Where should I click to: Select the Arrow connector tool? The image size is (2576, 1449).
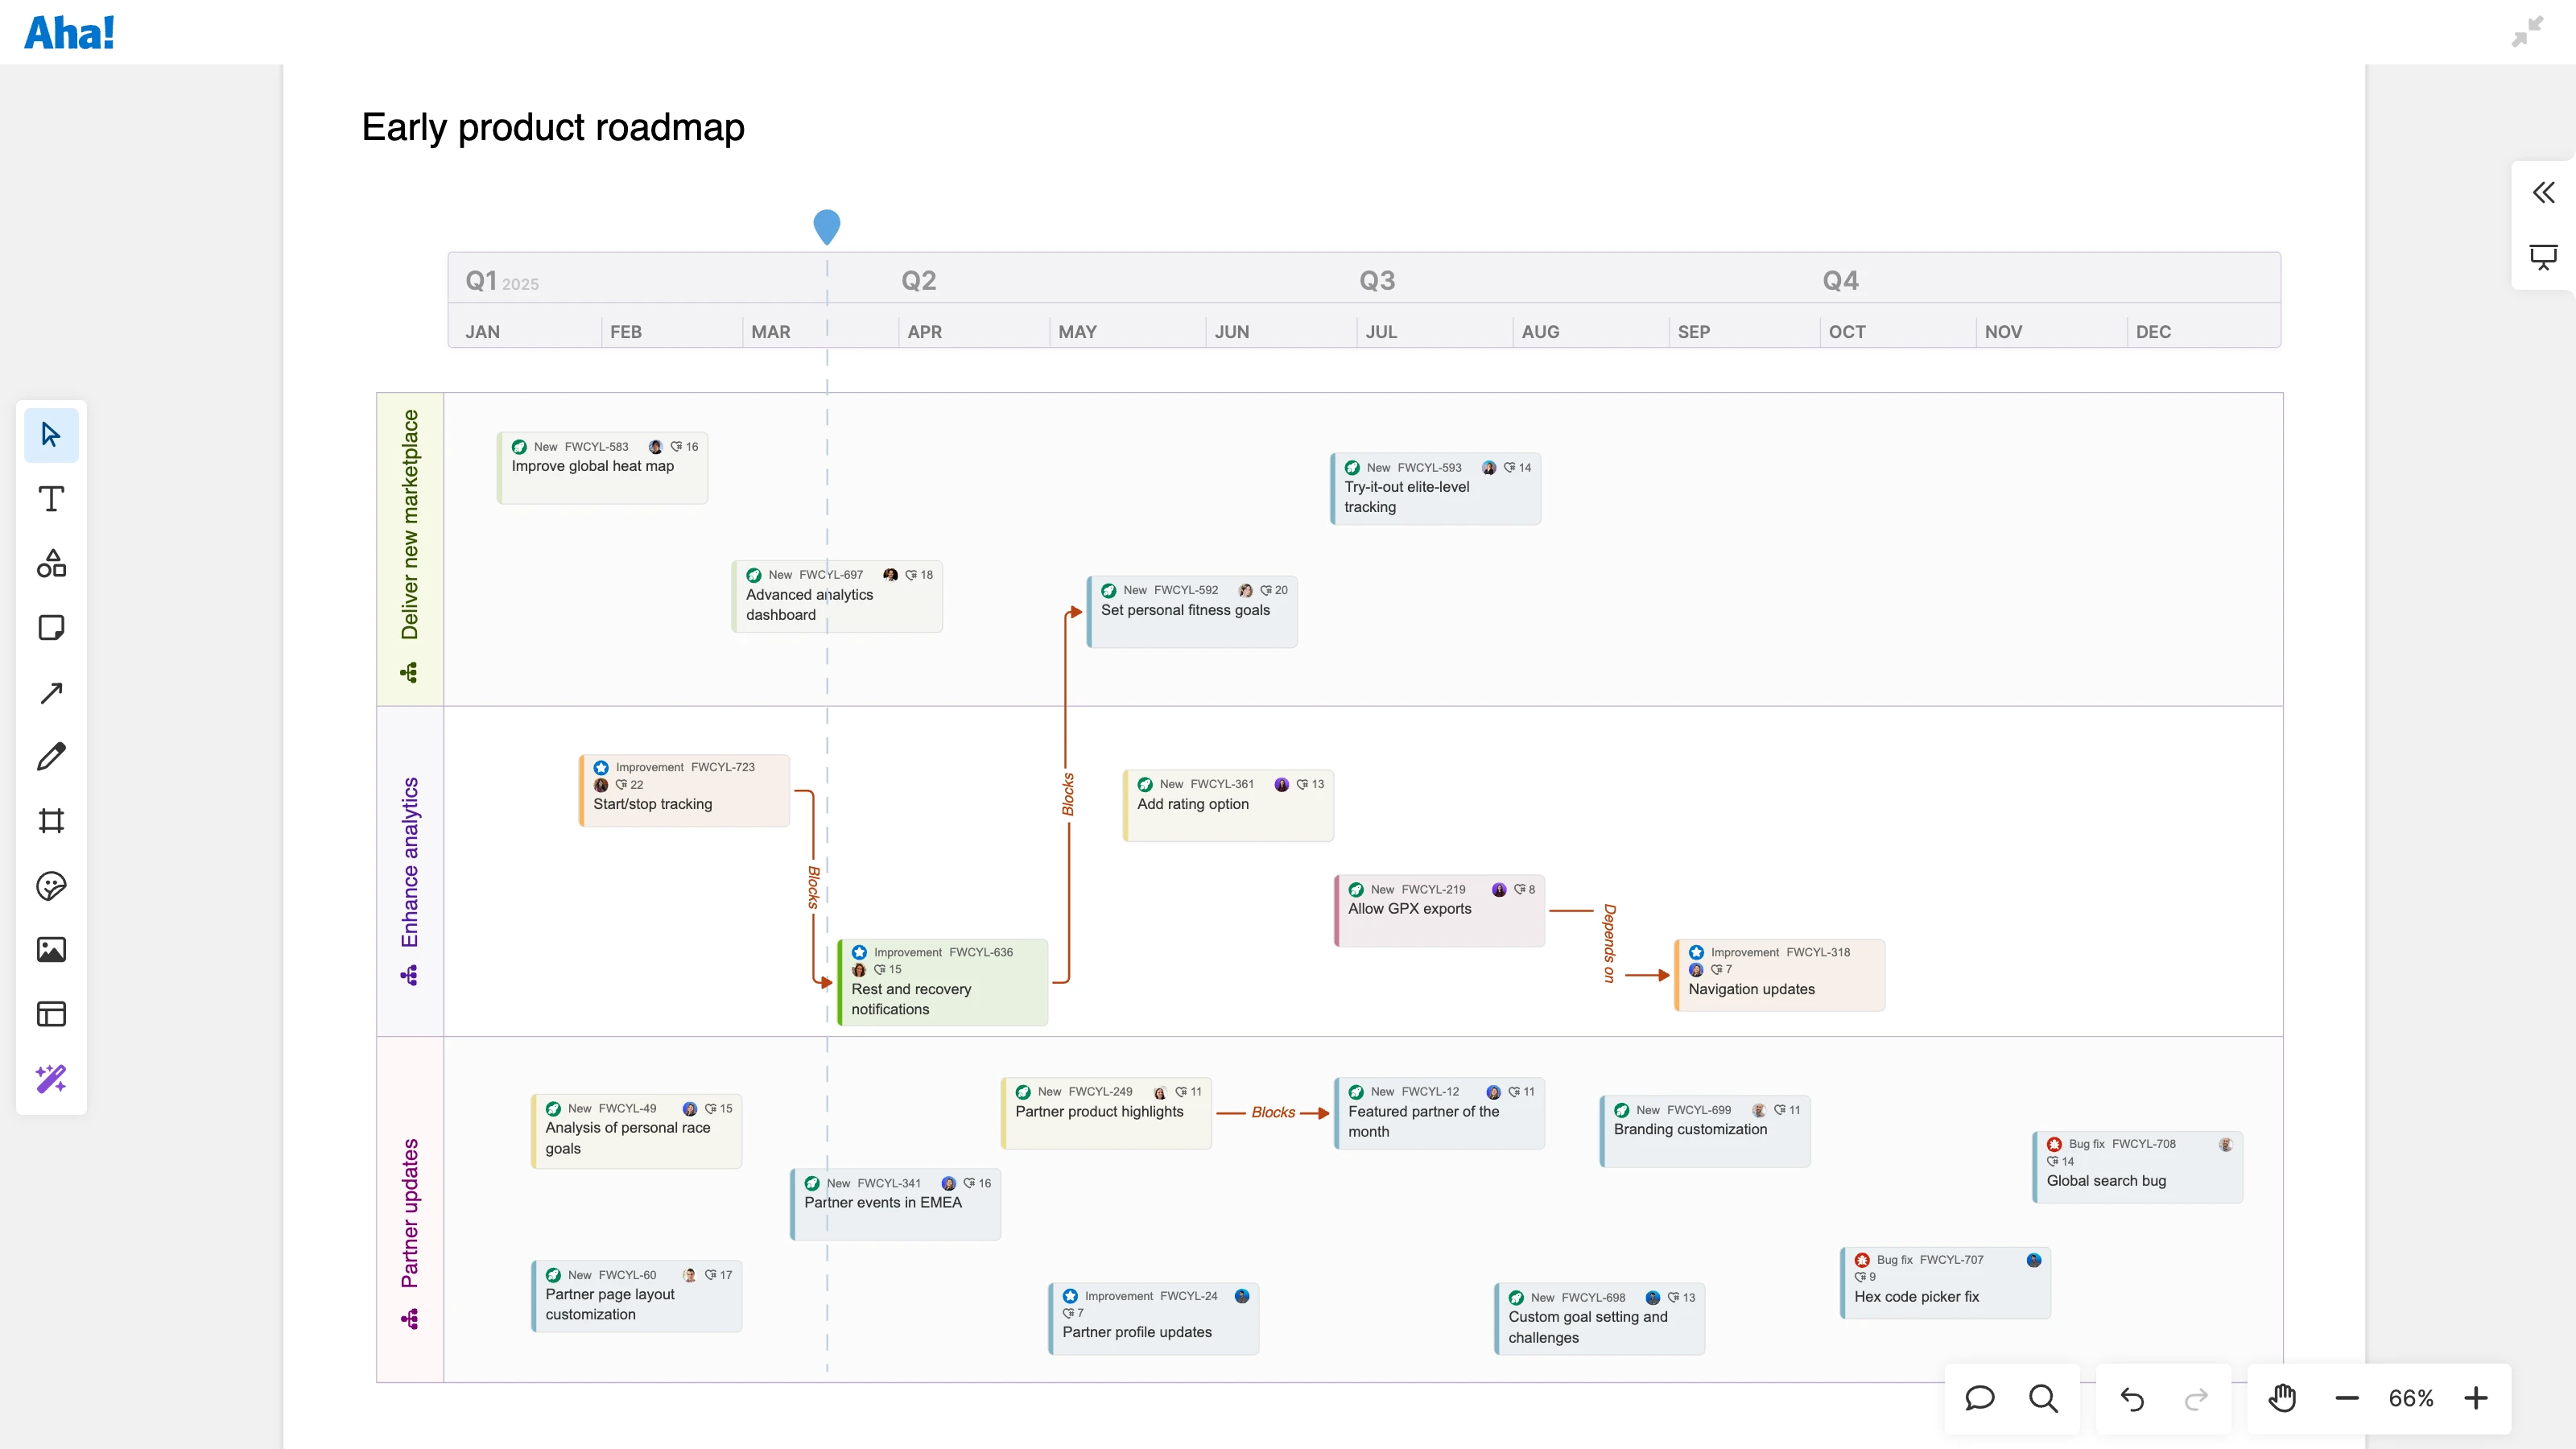coord(51,693)
